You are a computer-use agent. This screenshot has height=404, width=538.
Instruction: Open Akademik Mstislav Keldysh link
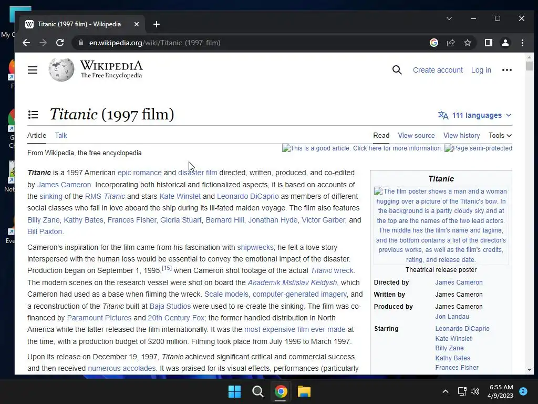pos(292,282)
